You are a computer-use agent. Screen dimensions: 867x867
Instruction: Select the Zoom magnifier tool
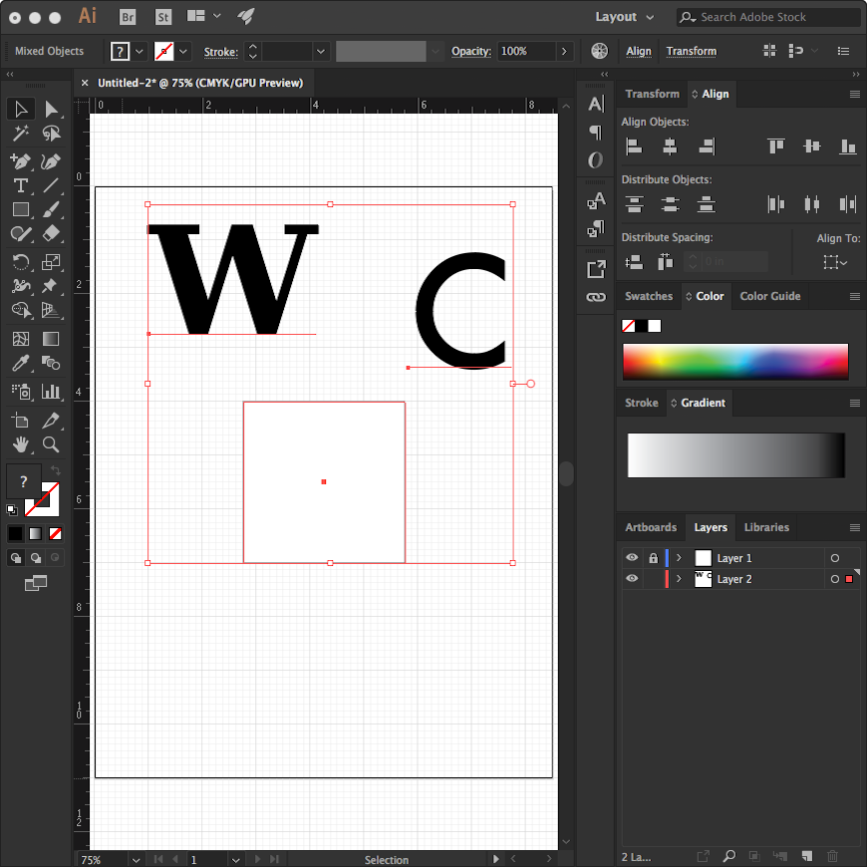(x=51, y=444)
